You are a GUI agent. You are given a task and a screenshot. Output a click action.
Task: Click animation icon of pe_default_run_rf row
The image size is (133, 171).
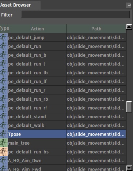point(4,108)
